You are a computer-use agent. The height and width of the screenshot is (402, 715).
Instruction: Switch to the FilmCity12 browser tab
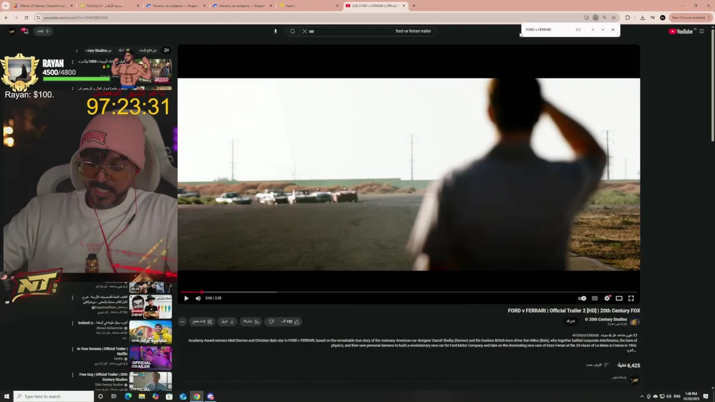pos(108,6)
